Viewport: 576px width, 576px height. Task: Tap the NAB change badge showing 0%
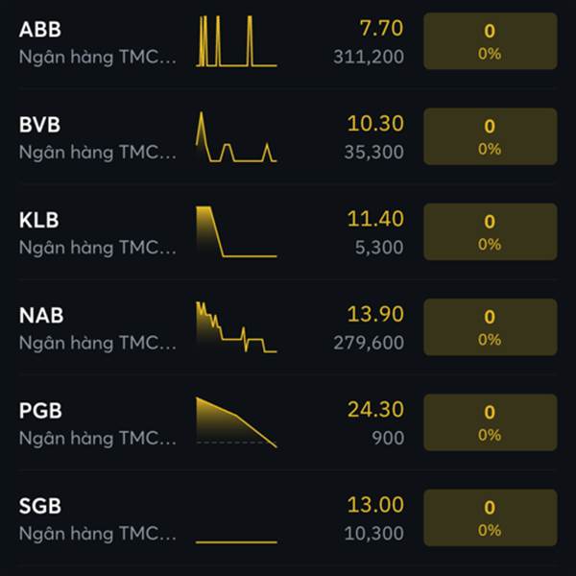pyautogui.click(x=491, y=327)
